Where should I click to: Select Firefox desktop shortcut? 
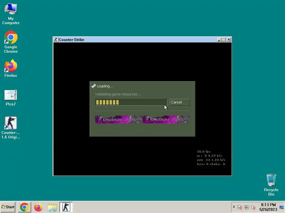coord(11,69)
